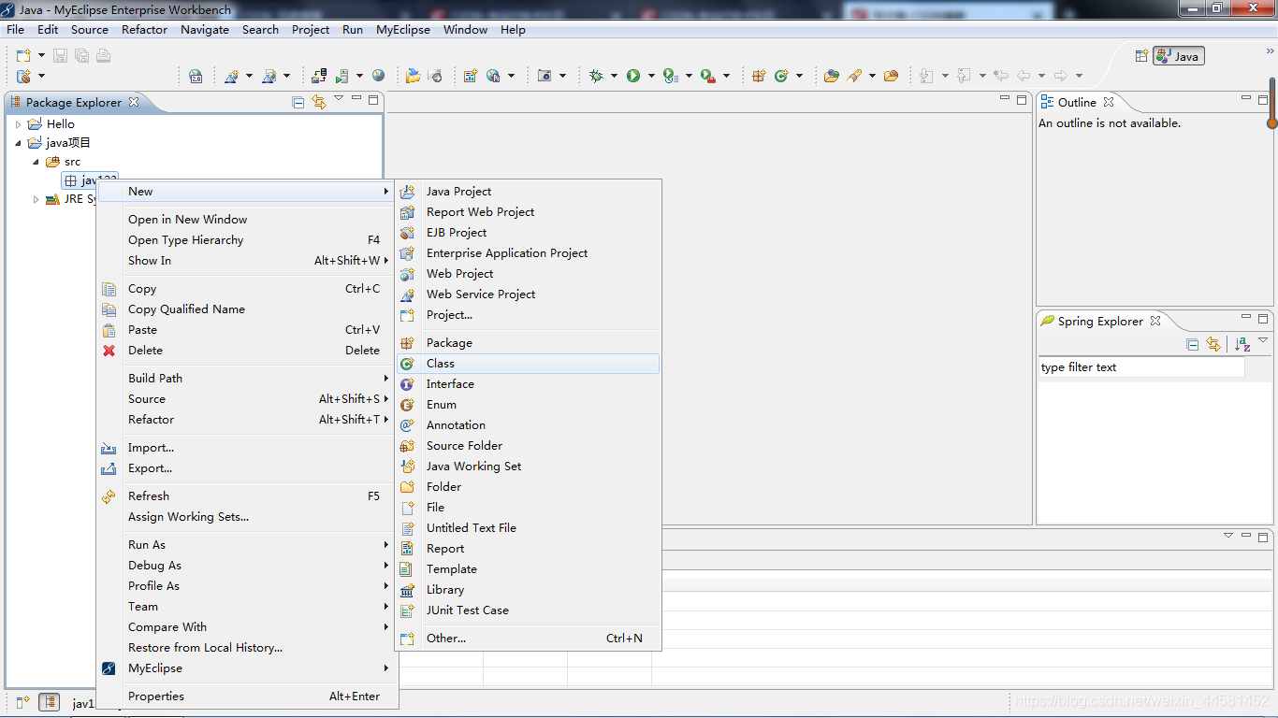Choose Interface from the New submenu
The image size is (1278, 718).
529,384
